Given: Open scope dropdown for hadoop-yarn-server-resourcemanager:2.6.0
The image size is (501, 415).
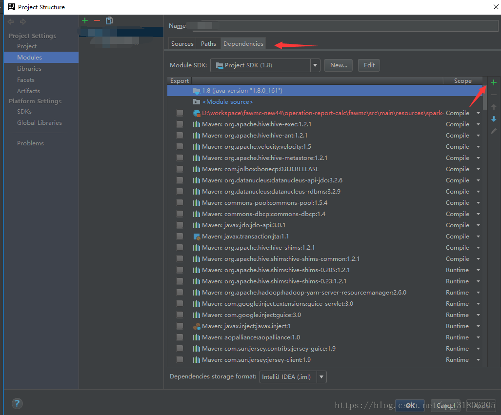Looking at the screenshot, I should (x=478, y=293).
